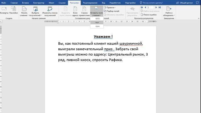The image size is (201, 113).
Task: Click the vertical ruler
Action: (x=1, y=69)
